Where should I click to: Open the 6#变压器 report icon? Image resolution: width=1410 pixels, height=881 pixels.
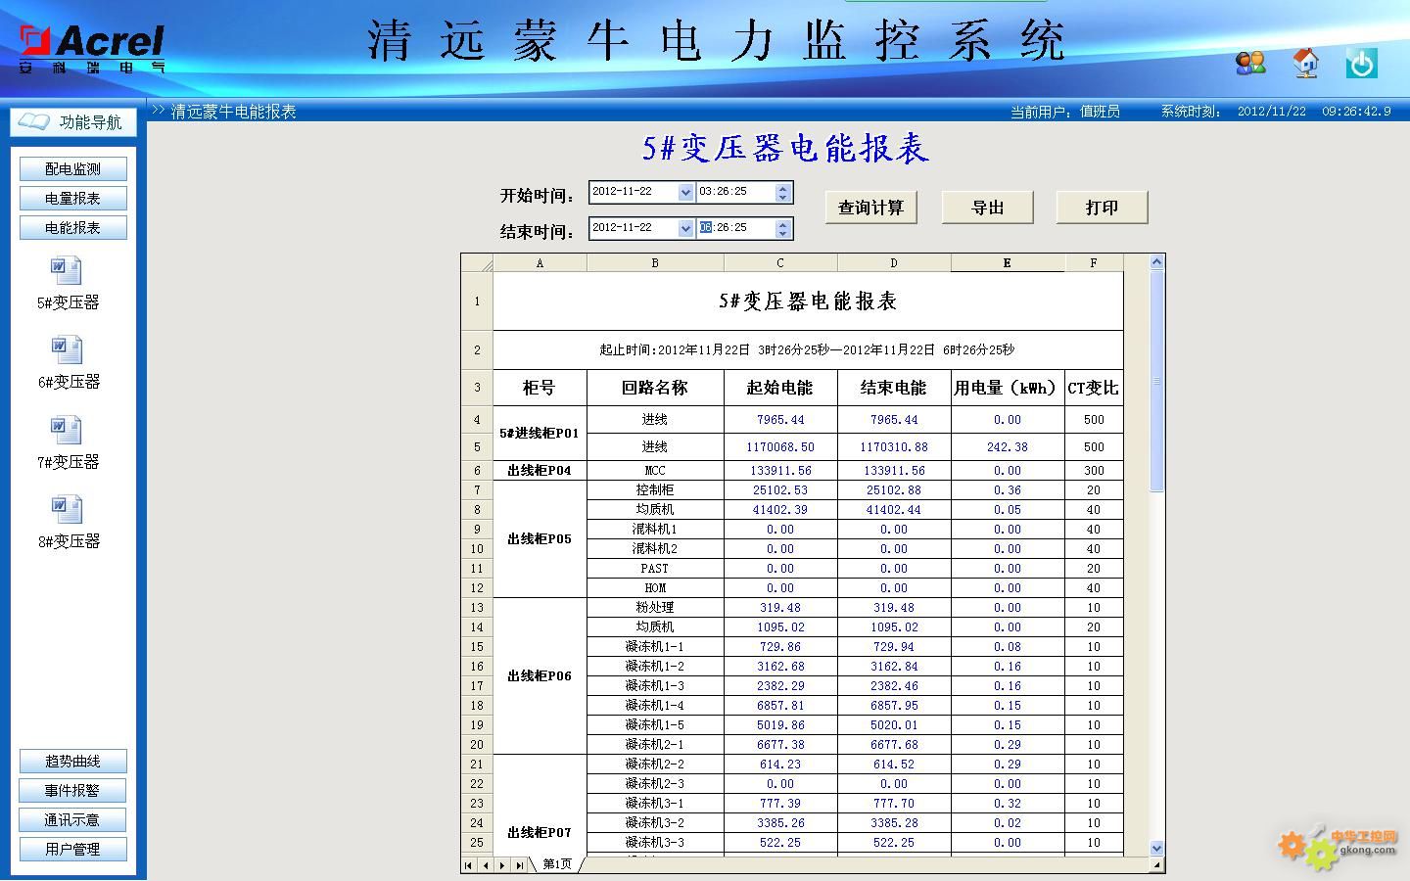point(67,350)
